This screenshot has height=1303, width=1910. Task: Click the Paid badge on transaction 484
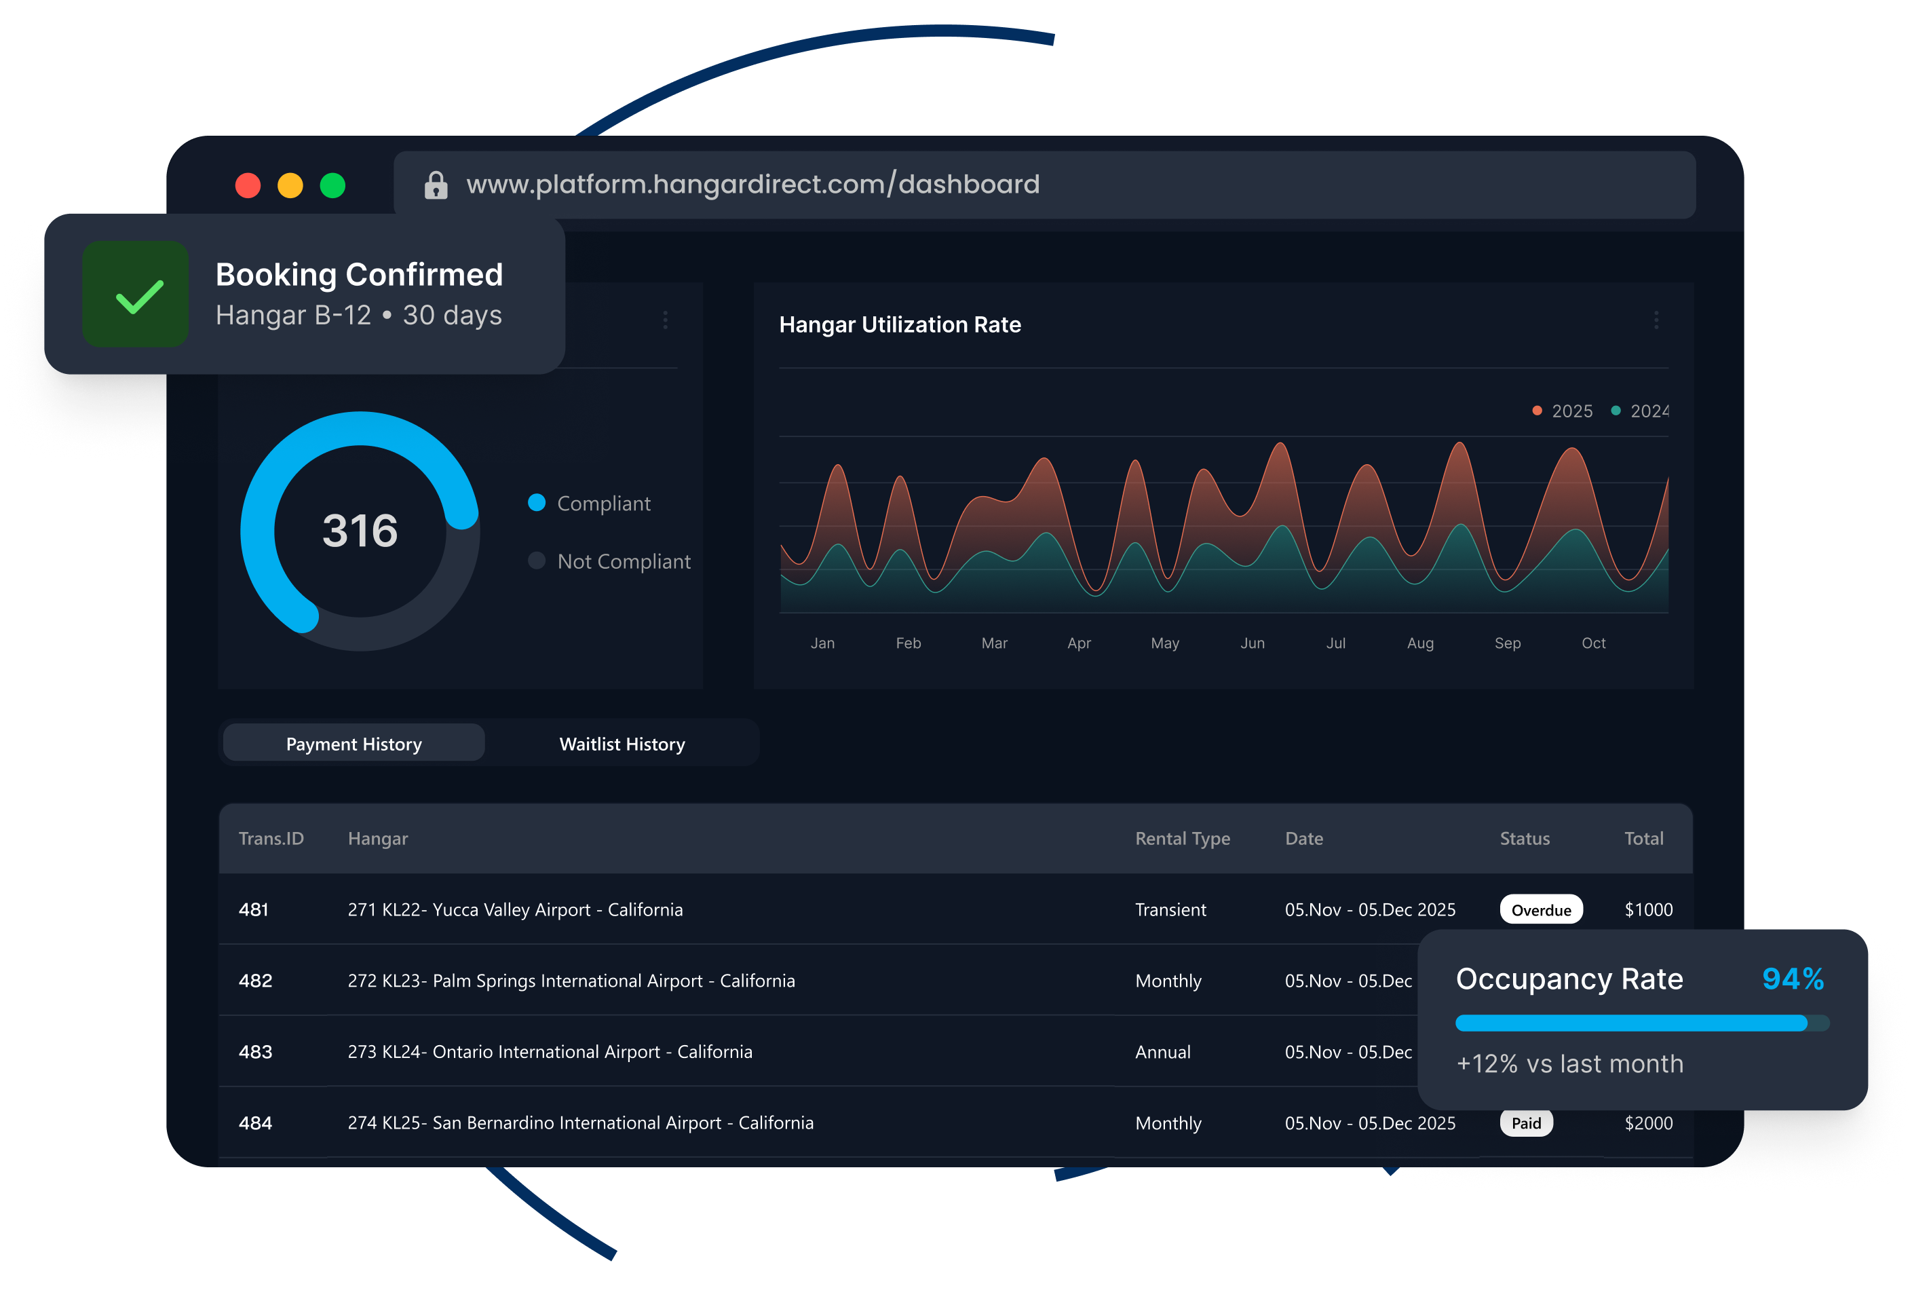point(1526,1122)
